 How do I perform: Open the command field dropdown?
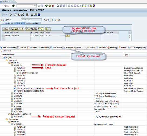(x=35, y=6)
